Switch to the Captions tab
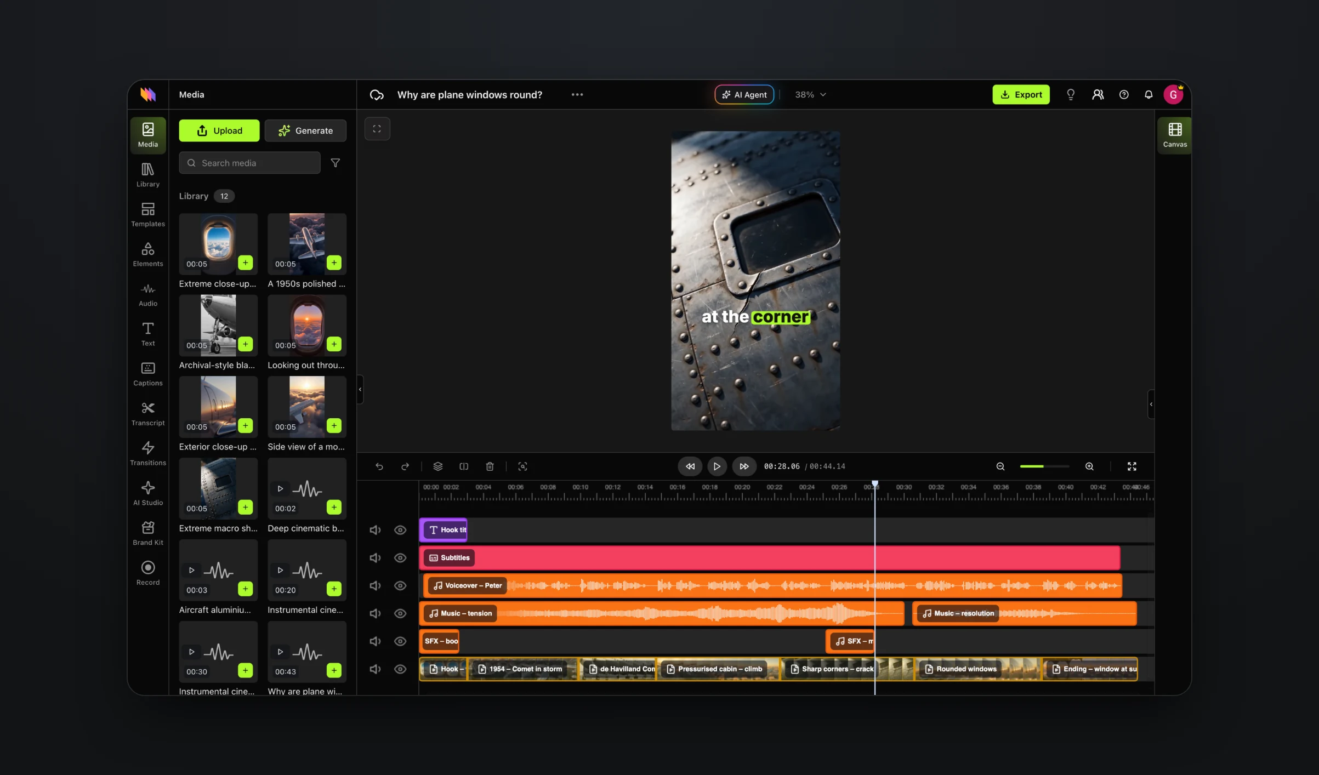The image size is (1319, 775). click(x=148, y=373)
